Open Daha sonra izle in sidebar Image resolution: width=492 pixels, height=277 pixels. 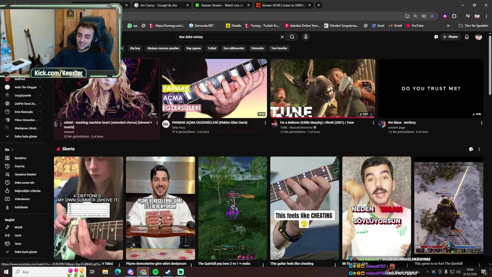[x=24, y=183]
